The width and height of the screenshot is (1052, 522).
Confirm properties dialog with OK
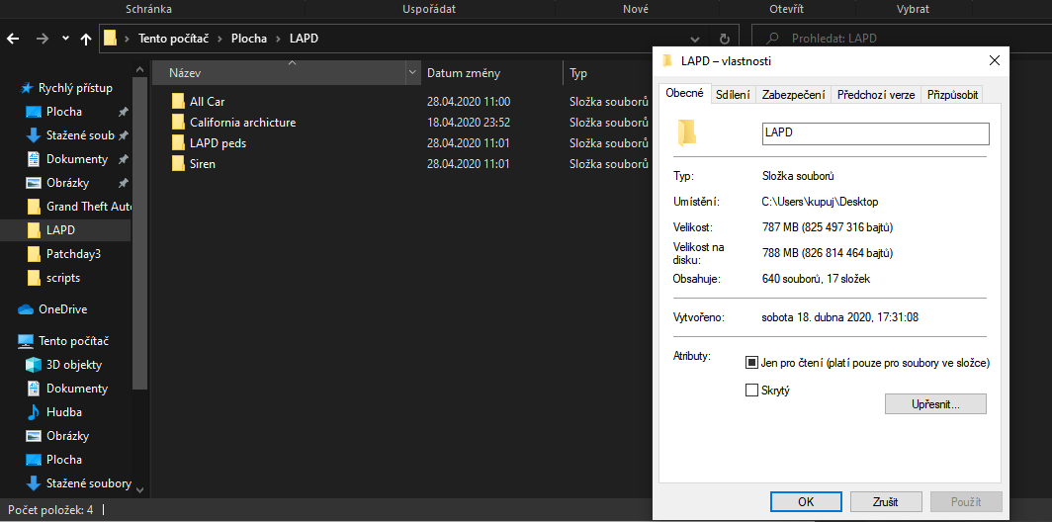806,502
